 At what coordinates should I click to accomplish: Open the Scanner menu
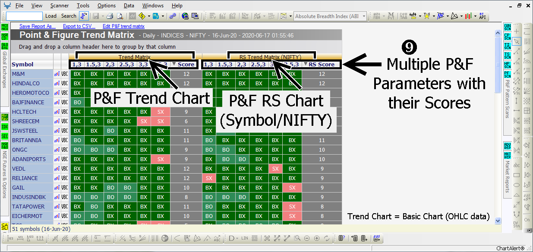59,6
